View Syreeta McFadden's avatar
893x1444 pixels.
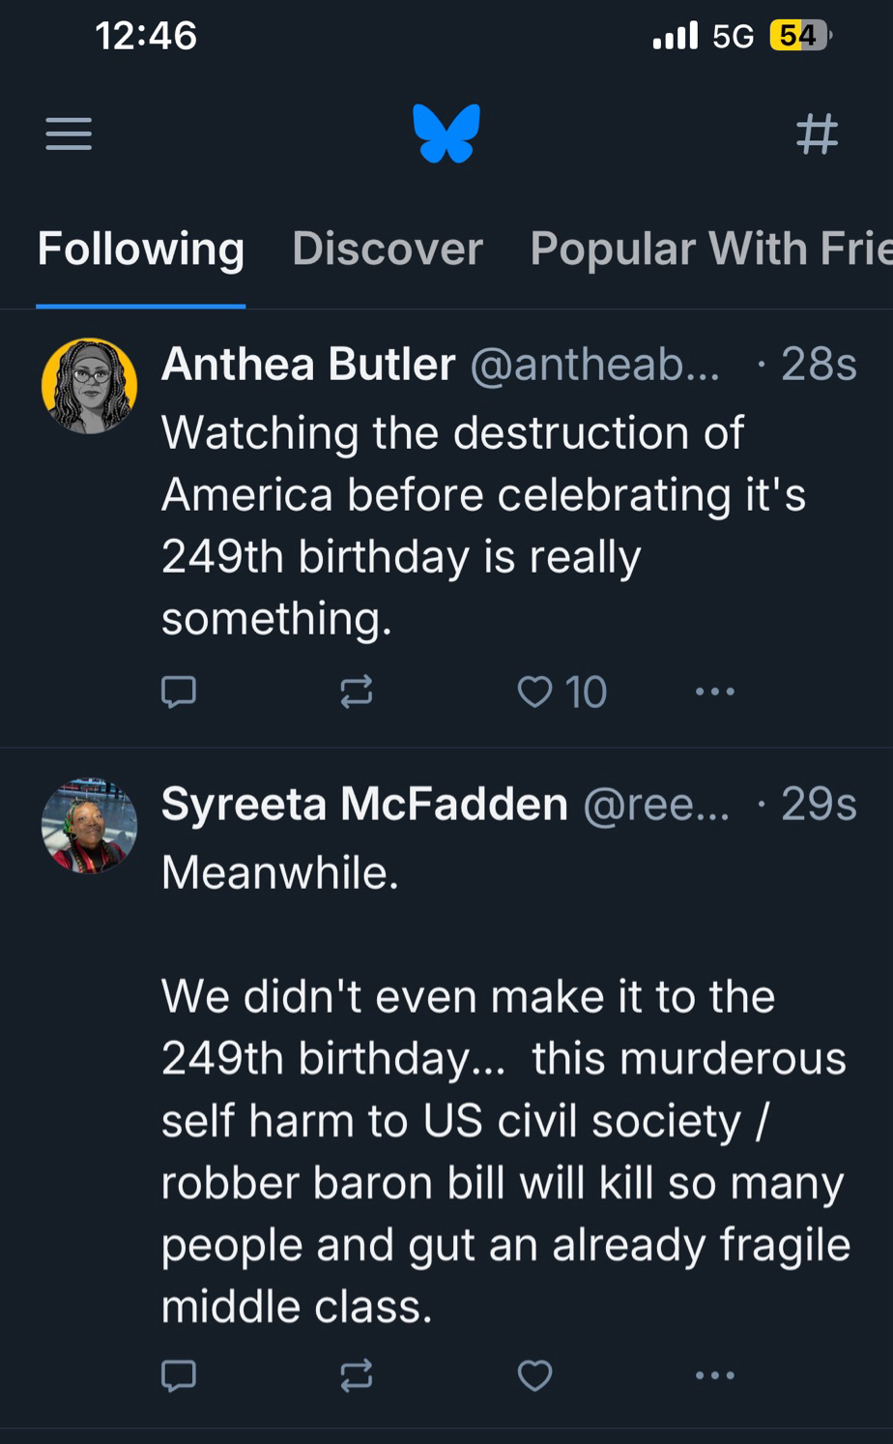(x=90, y=825)
